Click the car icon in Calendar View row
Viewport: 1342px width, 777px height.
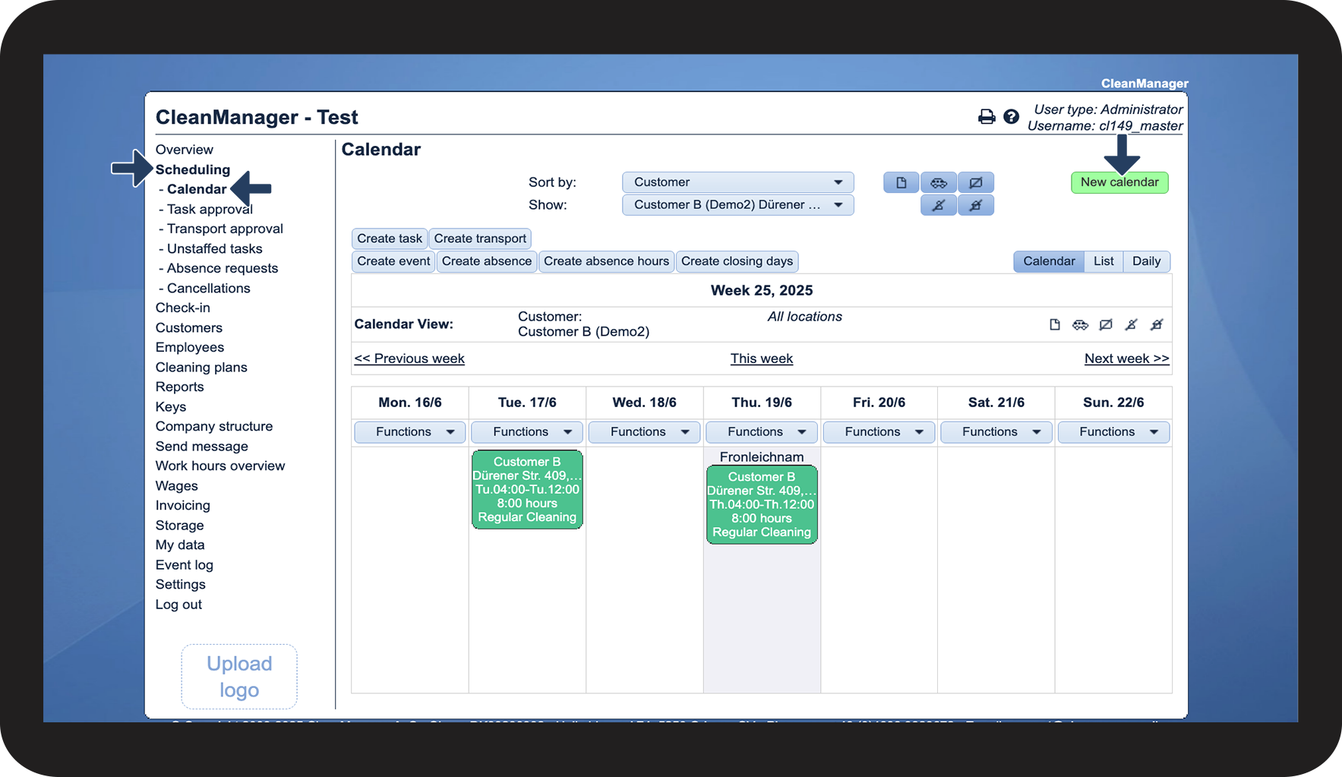click(1080, 325)
